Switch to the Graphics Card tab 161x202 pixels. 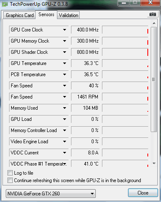[19, 15]
